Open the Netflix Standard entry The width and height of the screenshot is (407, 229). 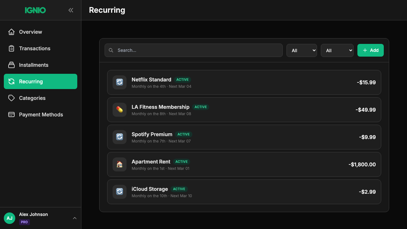244,82
